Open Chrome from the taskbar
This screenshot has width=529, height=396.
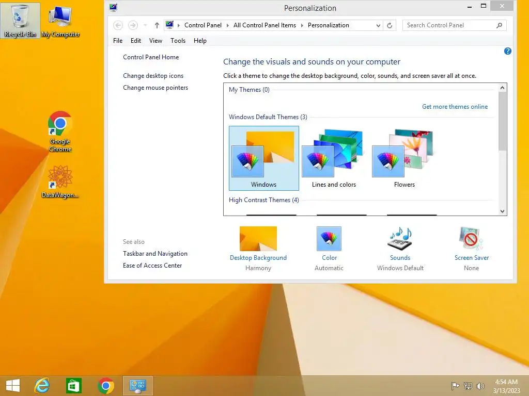coord(105,386)
